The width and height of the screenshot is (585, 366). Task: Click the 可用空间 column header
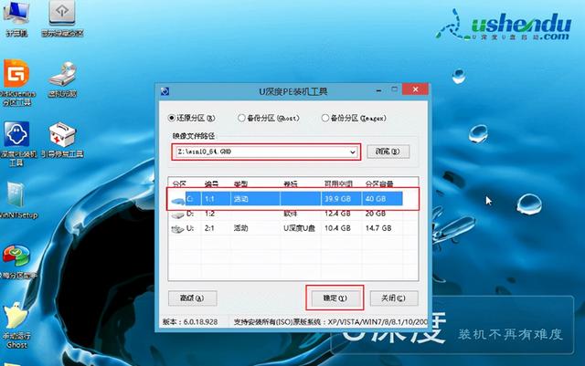coord(338,183)
